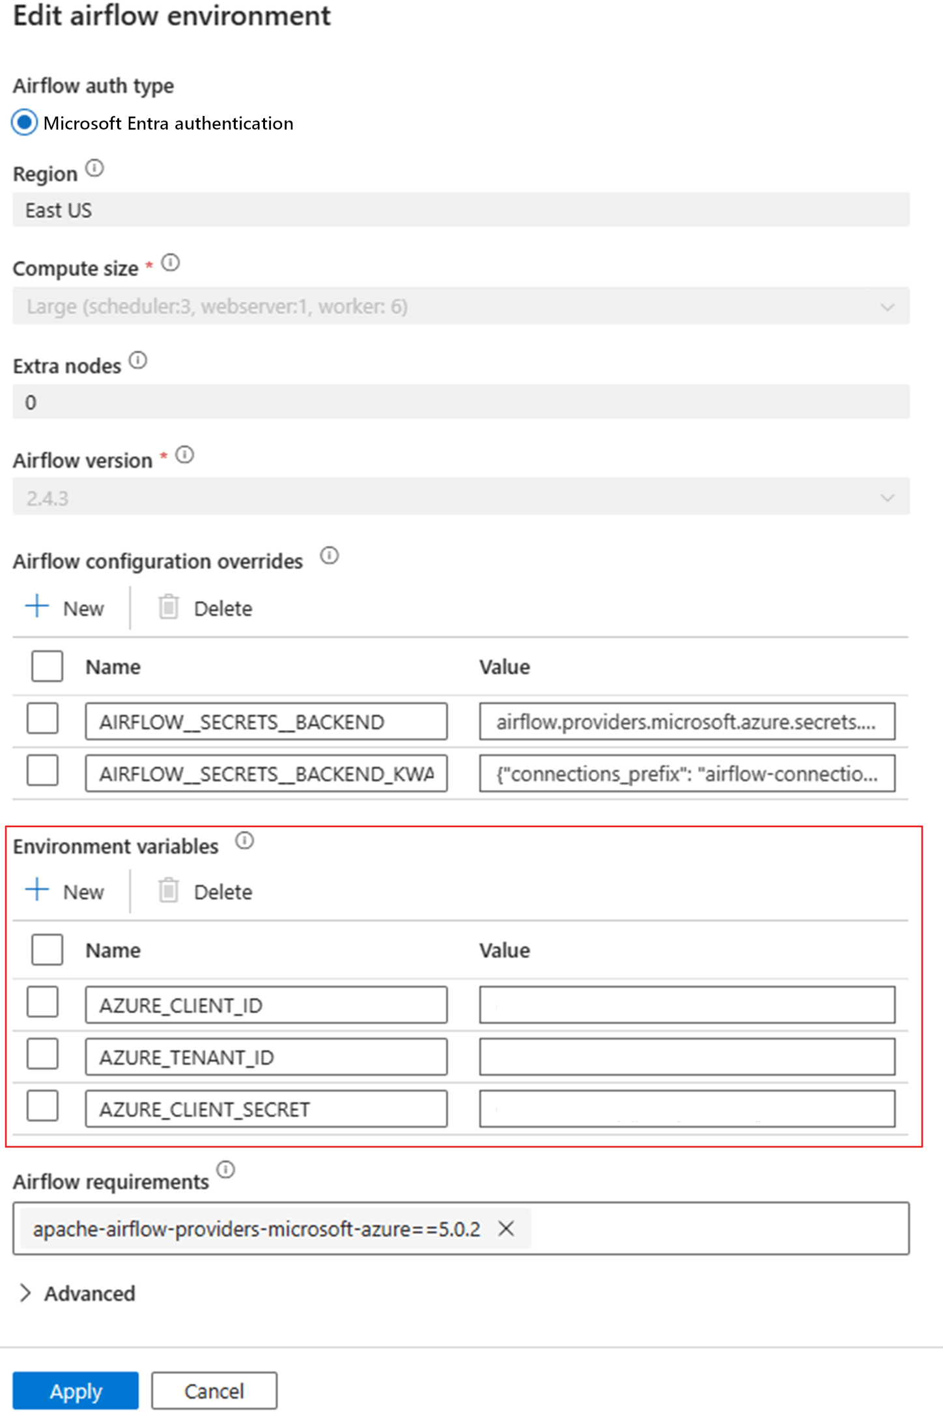Open the Airflow configuration overrides info icon

pos(331,556)
